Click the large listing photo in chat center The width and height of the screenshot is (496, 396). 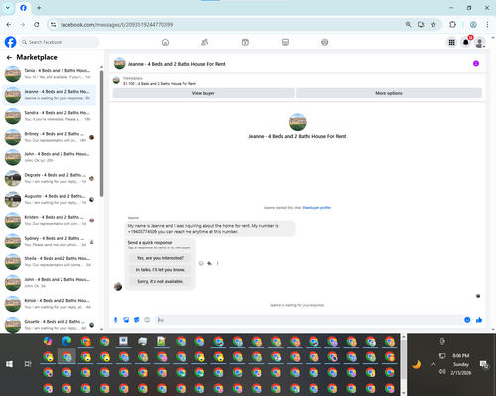(x=298, y=122)
